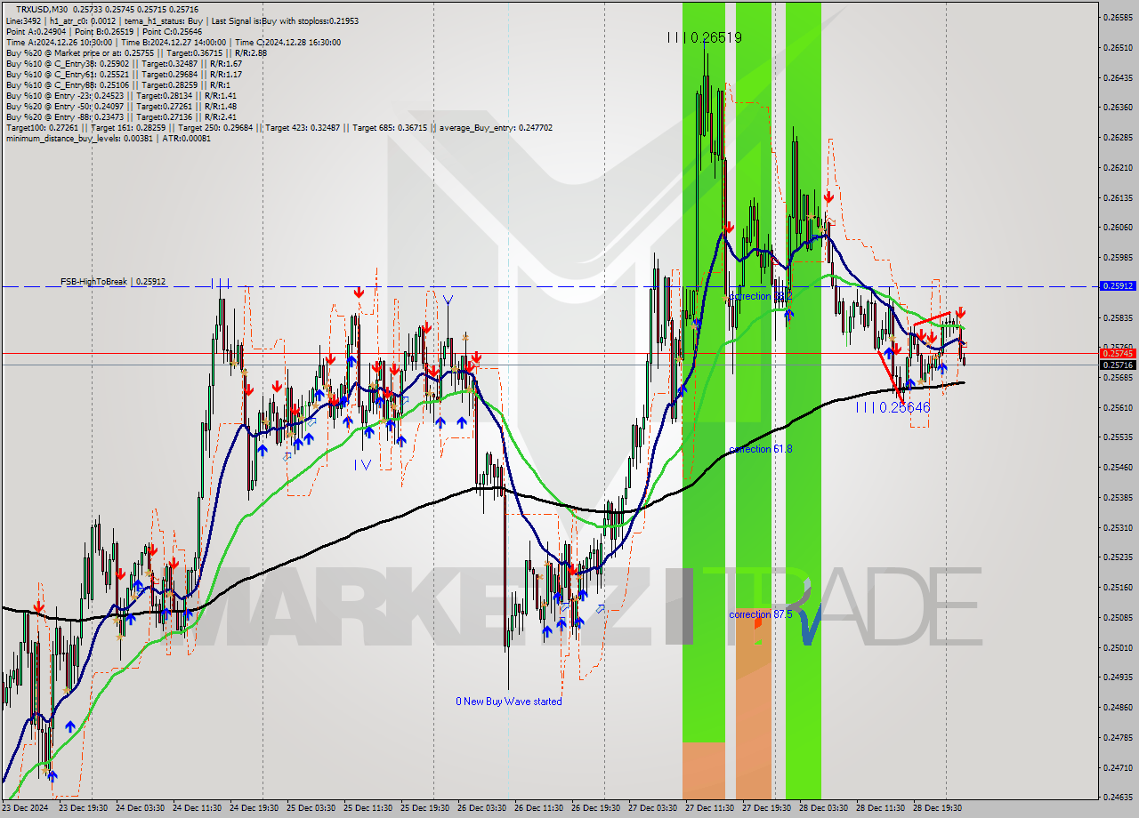Image resolution: width=1139 pixels, height=818 pixels.
Task: Select the 0.24635 price axis value
Action: pyautogui.click(x=1119, y=797)
